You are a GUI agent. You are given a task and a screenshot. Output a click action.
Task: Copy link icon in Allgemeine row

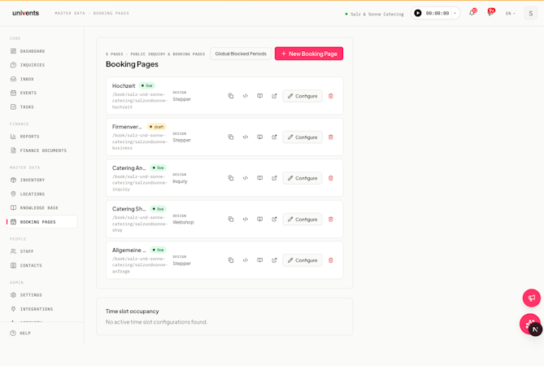[x=231, y=260]
